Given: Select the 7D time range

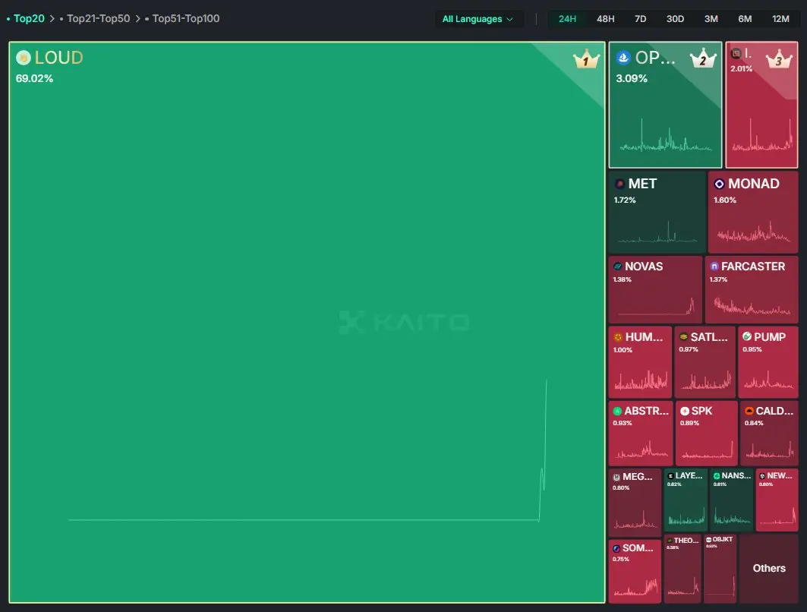Looking at the screenshot, I should [x=640, y=19].
